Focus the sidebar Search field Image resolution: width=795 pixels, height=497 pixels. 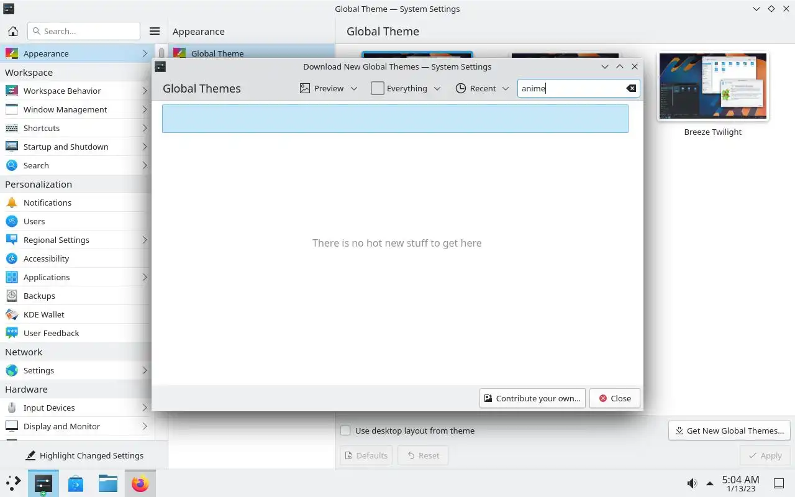[x=84, y=31]
